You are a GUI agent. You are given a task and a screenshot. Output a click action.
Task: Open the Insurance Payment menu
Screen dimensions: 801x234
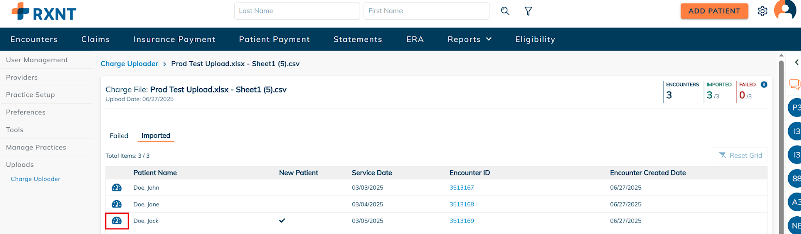(174, 39)
